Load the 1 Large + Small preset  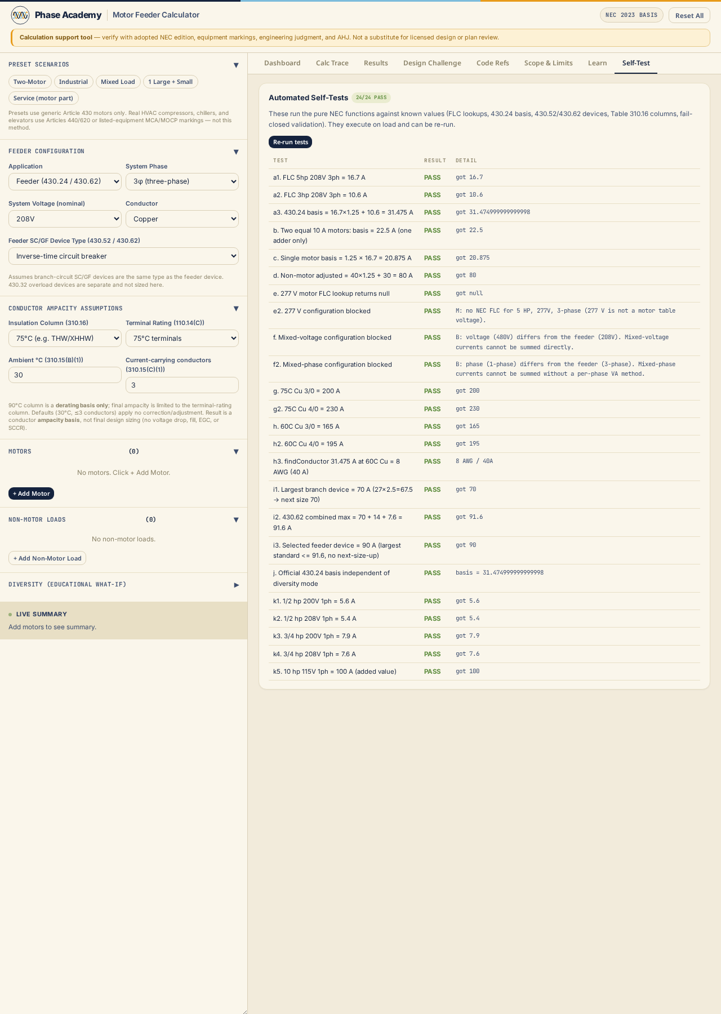[x=170, y=82]
